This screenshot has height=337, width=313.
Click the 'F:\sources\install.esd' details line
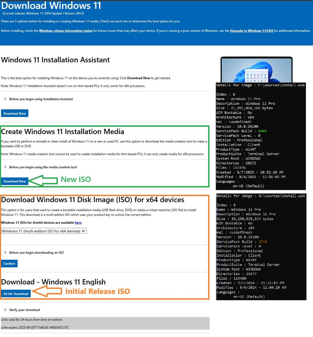(260, 85)
